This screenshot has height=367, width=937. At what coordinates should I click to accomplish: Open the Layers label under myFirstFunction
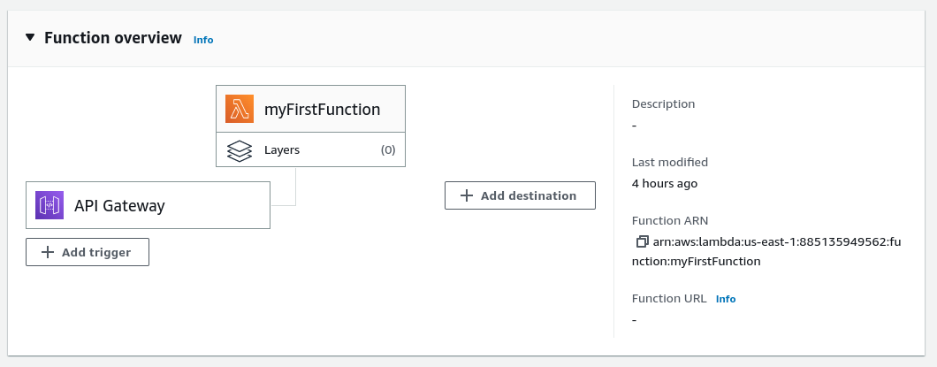pyautogui.click(x=282, y=150)
